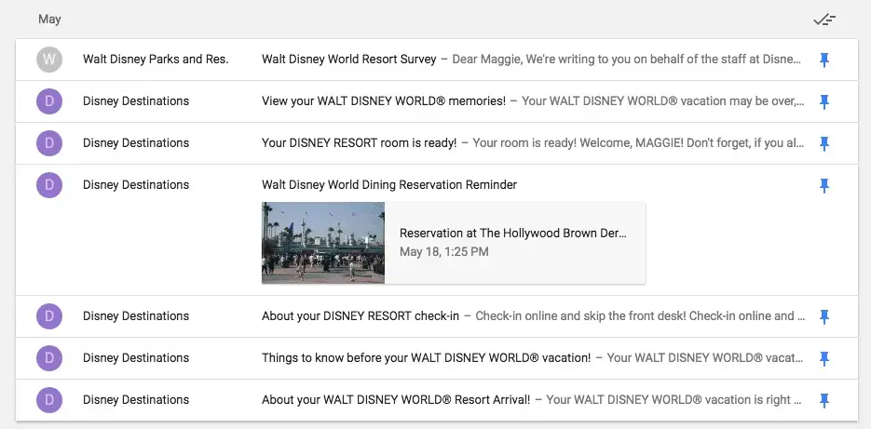Select avatar of the 'Resort Arrival' email

[49, 400]
